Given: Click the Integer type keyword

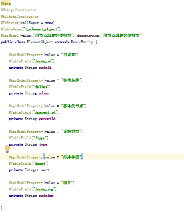Looking at the screenshot, I should 32,170.
